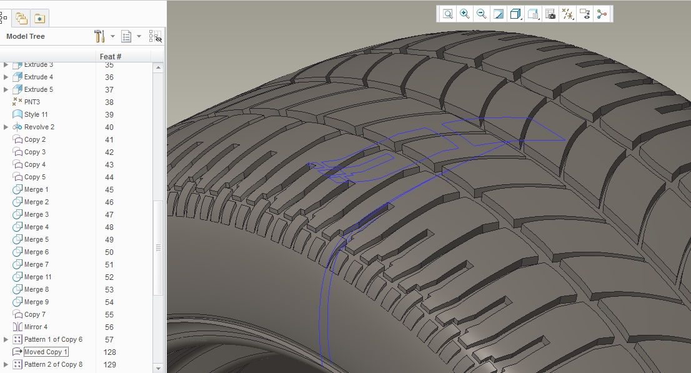The height and width of the screenshot is (373, 691).
Task: Open the Model Tree Show list icon
Action: [x=126, y=36]
